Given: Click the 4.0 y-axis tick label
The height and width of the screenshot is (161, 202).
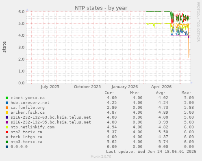Looking at the screenshot, I should click(x=22, y=35).
